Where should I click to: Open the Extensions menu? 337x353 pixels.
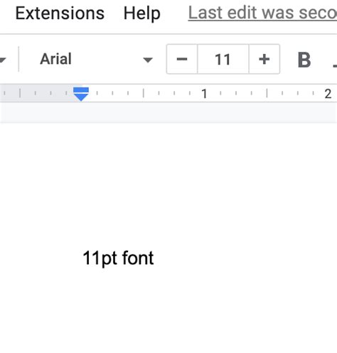tap(60, 13)
